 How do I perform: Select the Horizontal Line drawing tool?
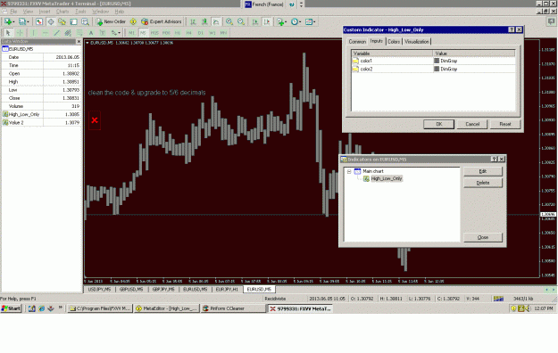tap(46, 33)
